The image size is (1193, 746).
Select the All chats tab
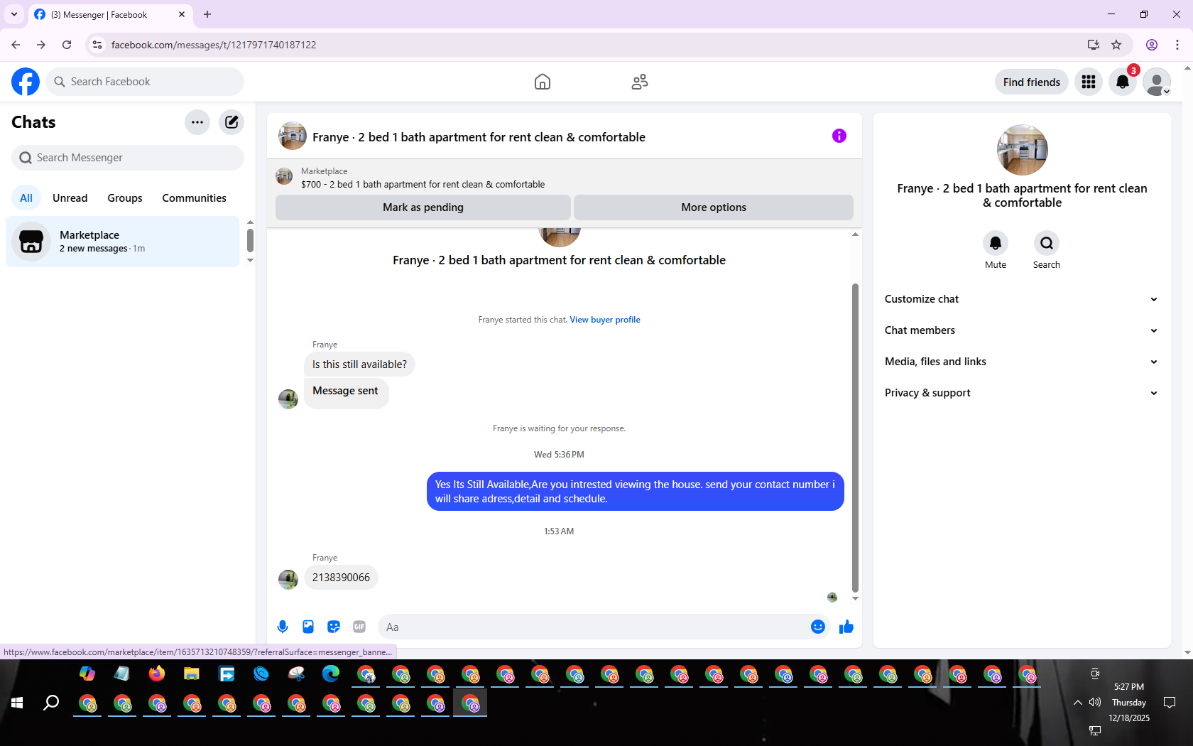(x=26, y=198)
